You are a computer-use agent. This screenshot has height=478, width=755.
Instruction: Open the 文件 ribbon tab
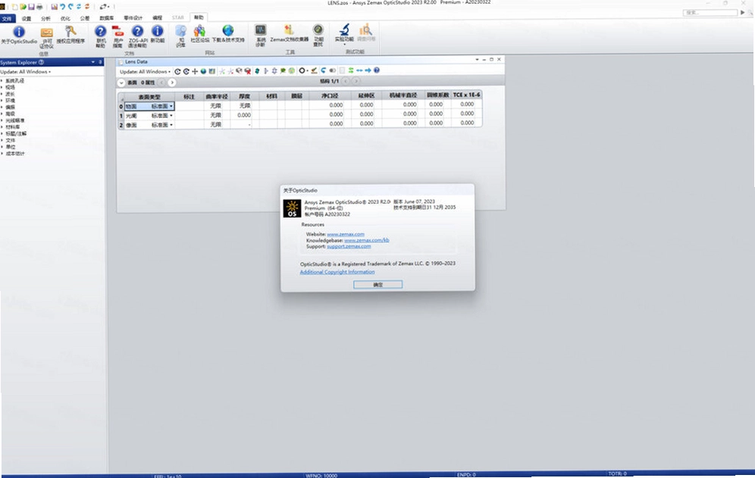coord(8,19)
